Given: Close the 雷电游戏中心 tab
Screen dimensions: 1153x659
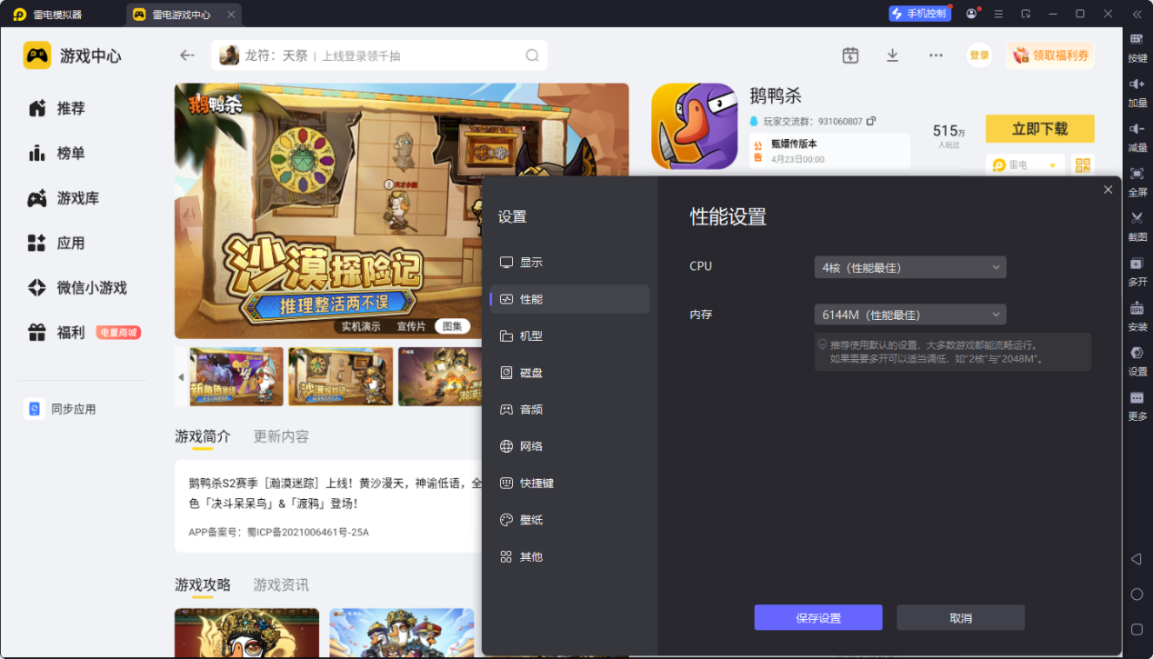Looking at the screenshot, I should point(231,15).
